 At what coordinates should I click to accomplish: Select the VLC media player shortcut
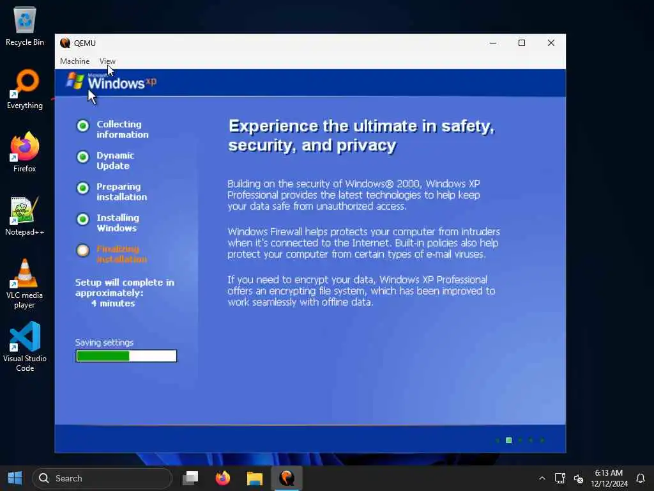click(x=25, y=284)
